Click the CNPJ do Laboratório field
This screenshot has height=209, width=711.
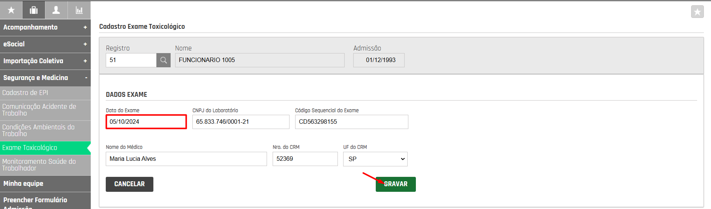[x=241, y=122]
